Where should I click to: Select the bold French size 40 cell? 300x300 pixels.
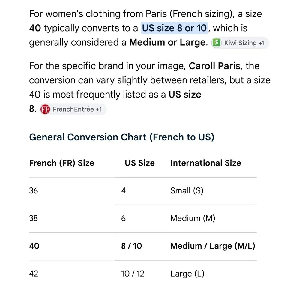pos(34,246)
